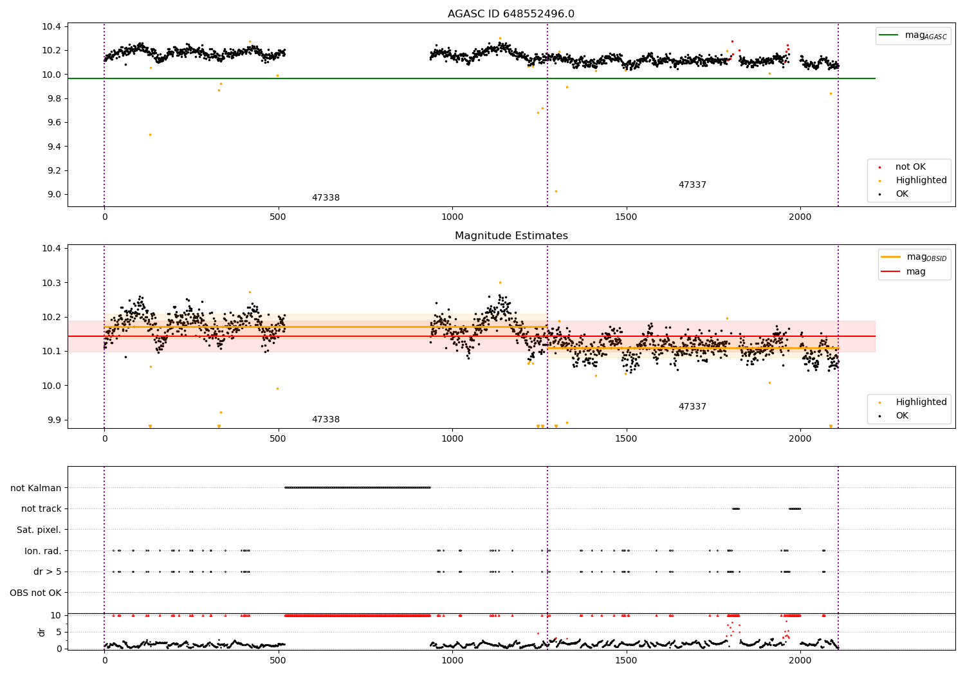Click the 1500 x-axis tick of bottom plot

(626, 660)
